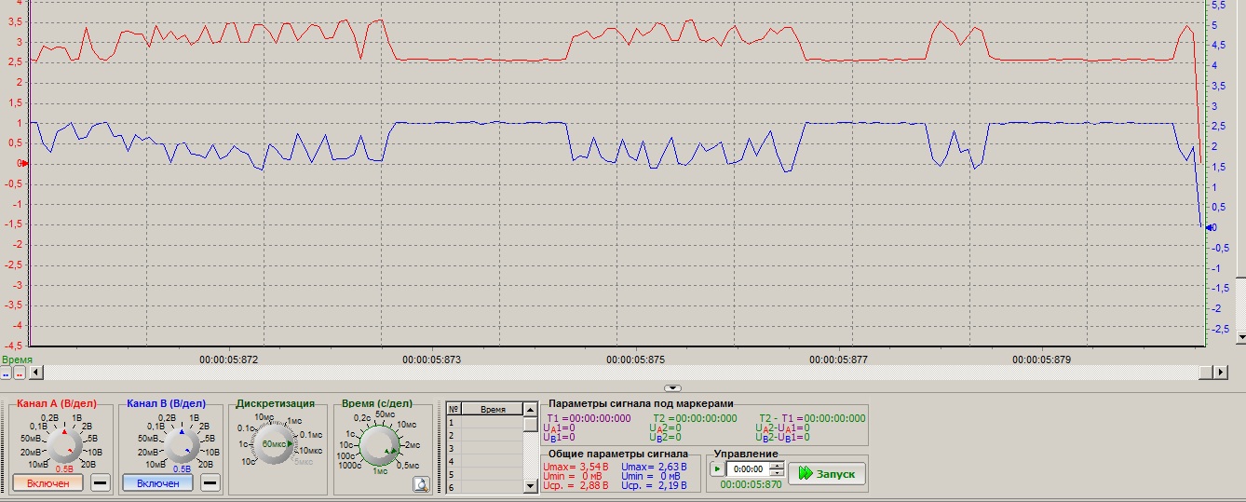Click the Время (с/дел) time knob
Viewport: 1246px width, 502px height.
click(x=379, y=444)
